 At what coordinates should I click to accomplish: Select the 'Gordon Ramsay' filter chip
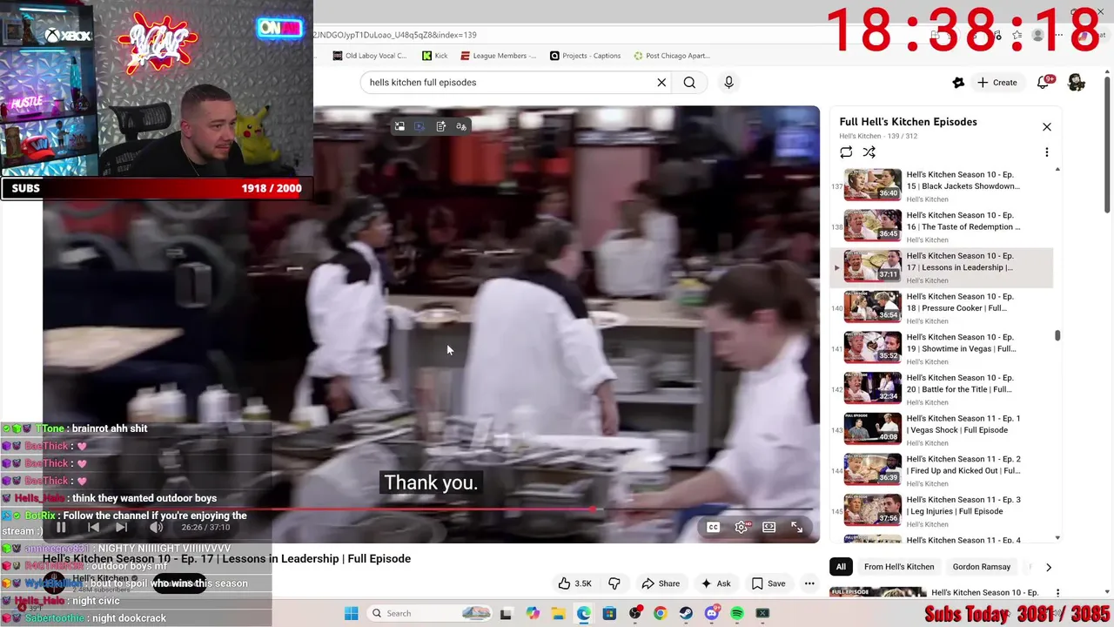[981, 567]
